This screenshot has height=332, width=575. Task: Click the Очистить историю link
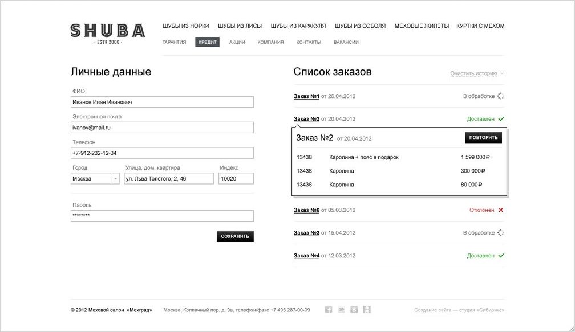click(474, 73)
